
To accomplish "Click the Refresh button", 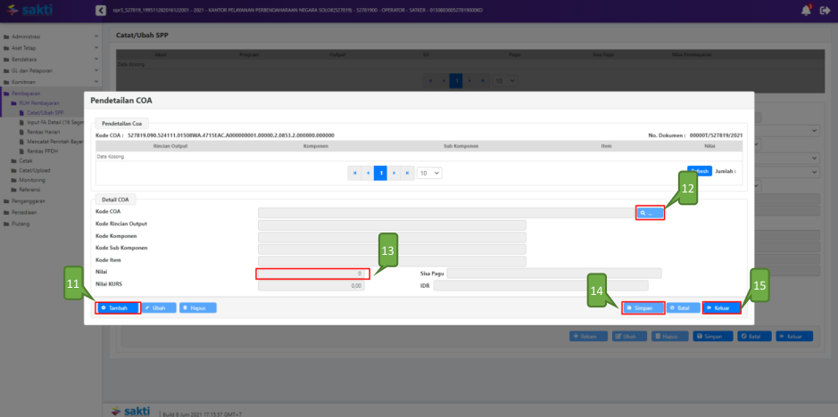I will point(699,171).
